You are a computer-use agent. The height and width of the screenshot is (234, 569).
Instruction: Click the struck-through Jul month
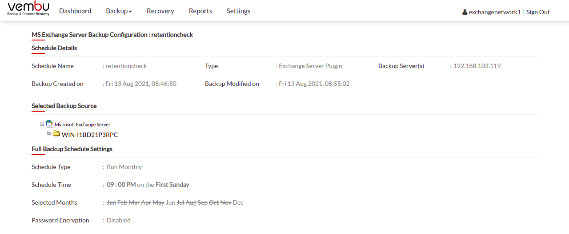pos(180,202)
